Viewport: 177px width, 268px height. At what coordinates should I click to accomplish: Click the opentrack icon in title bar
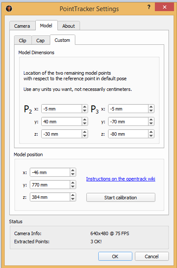coord(9,9)
